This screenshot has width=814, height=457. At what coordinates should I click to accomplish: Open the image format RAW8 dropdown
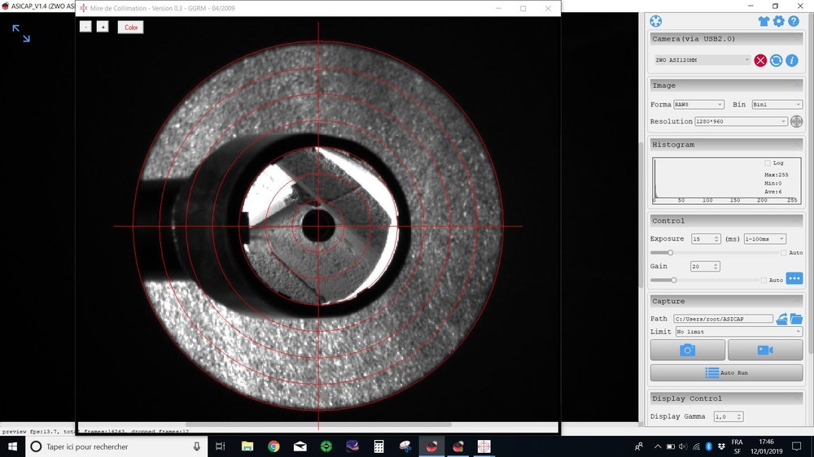[698, 105]
